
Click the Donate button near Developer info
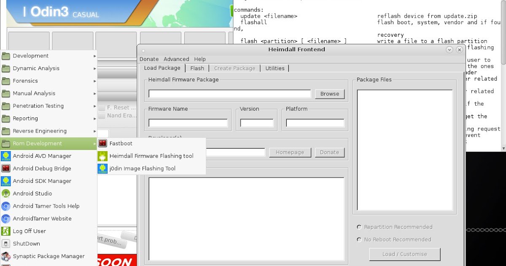329,152
